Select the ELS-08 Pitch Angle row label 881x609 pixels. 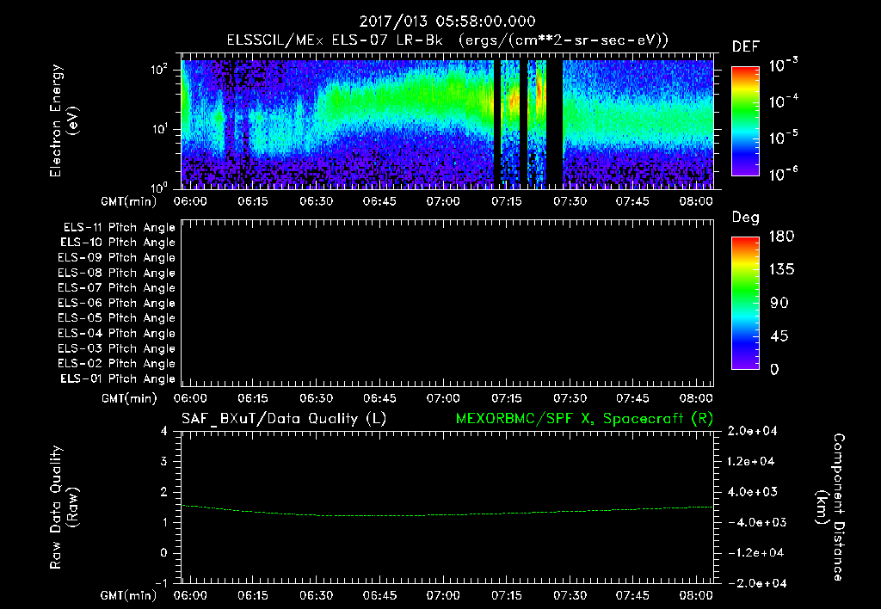coord(117,273)
